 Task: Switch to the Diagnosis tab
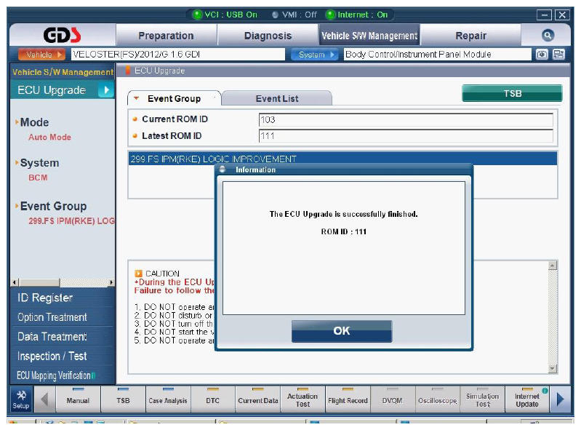pyautogui.click(x=268, y=36)
